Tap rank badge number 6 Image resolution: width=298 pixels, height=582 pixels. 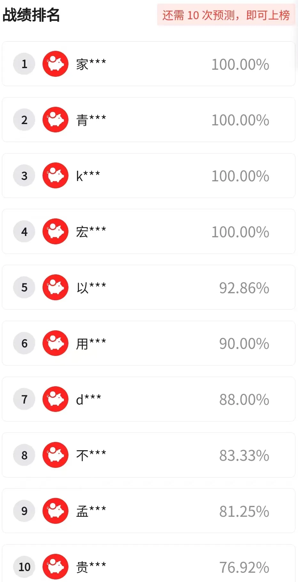(x=24, y=343)
